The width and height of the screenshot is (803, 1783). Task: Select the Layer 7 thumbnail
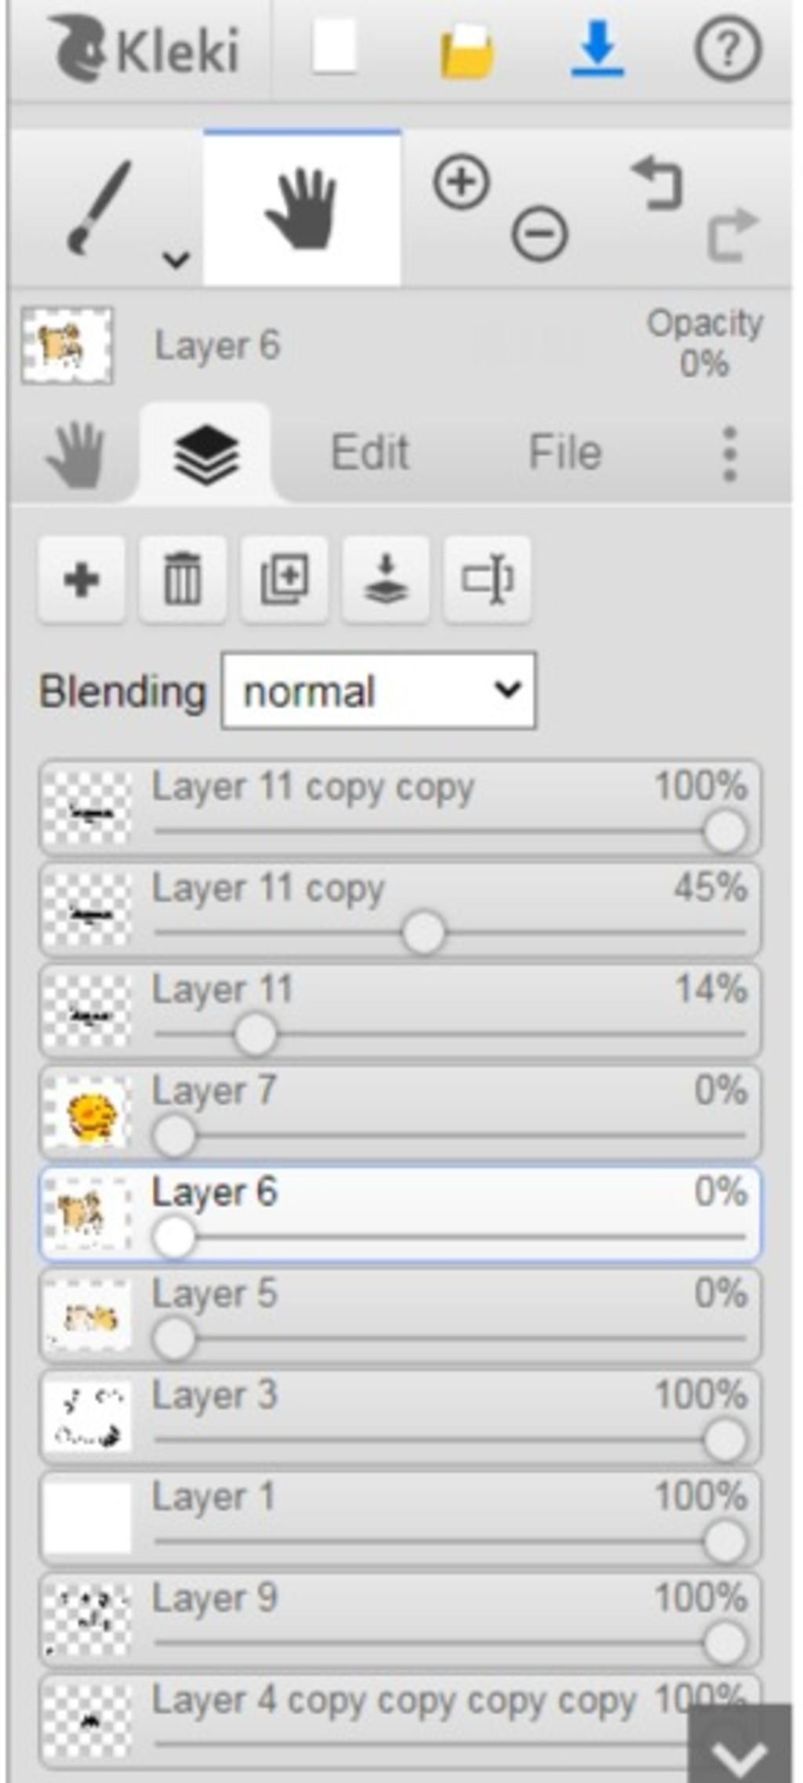coord(87,1113)
